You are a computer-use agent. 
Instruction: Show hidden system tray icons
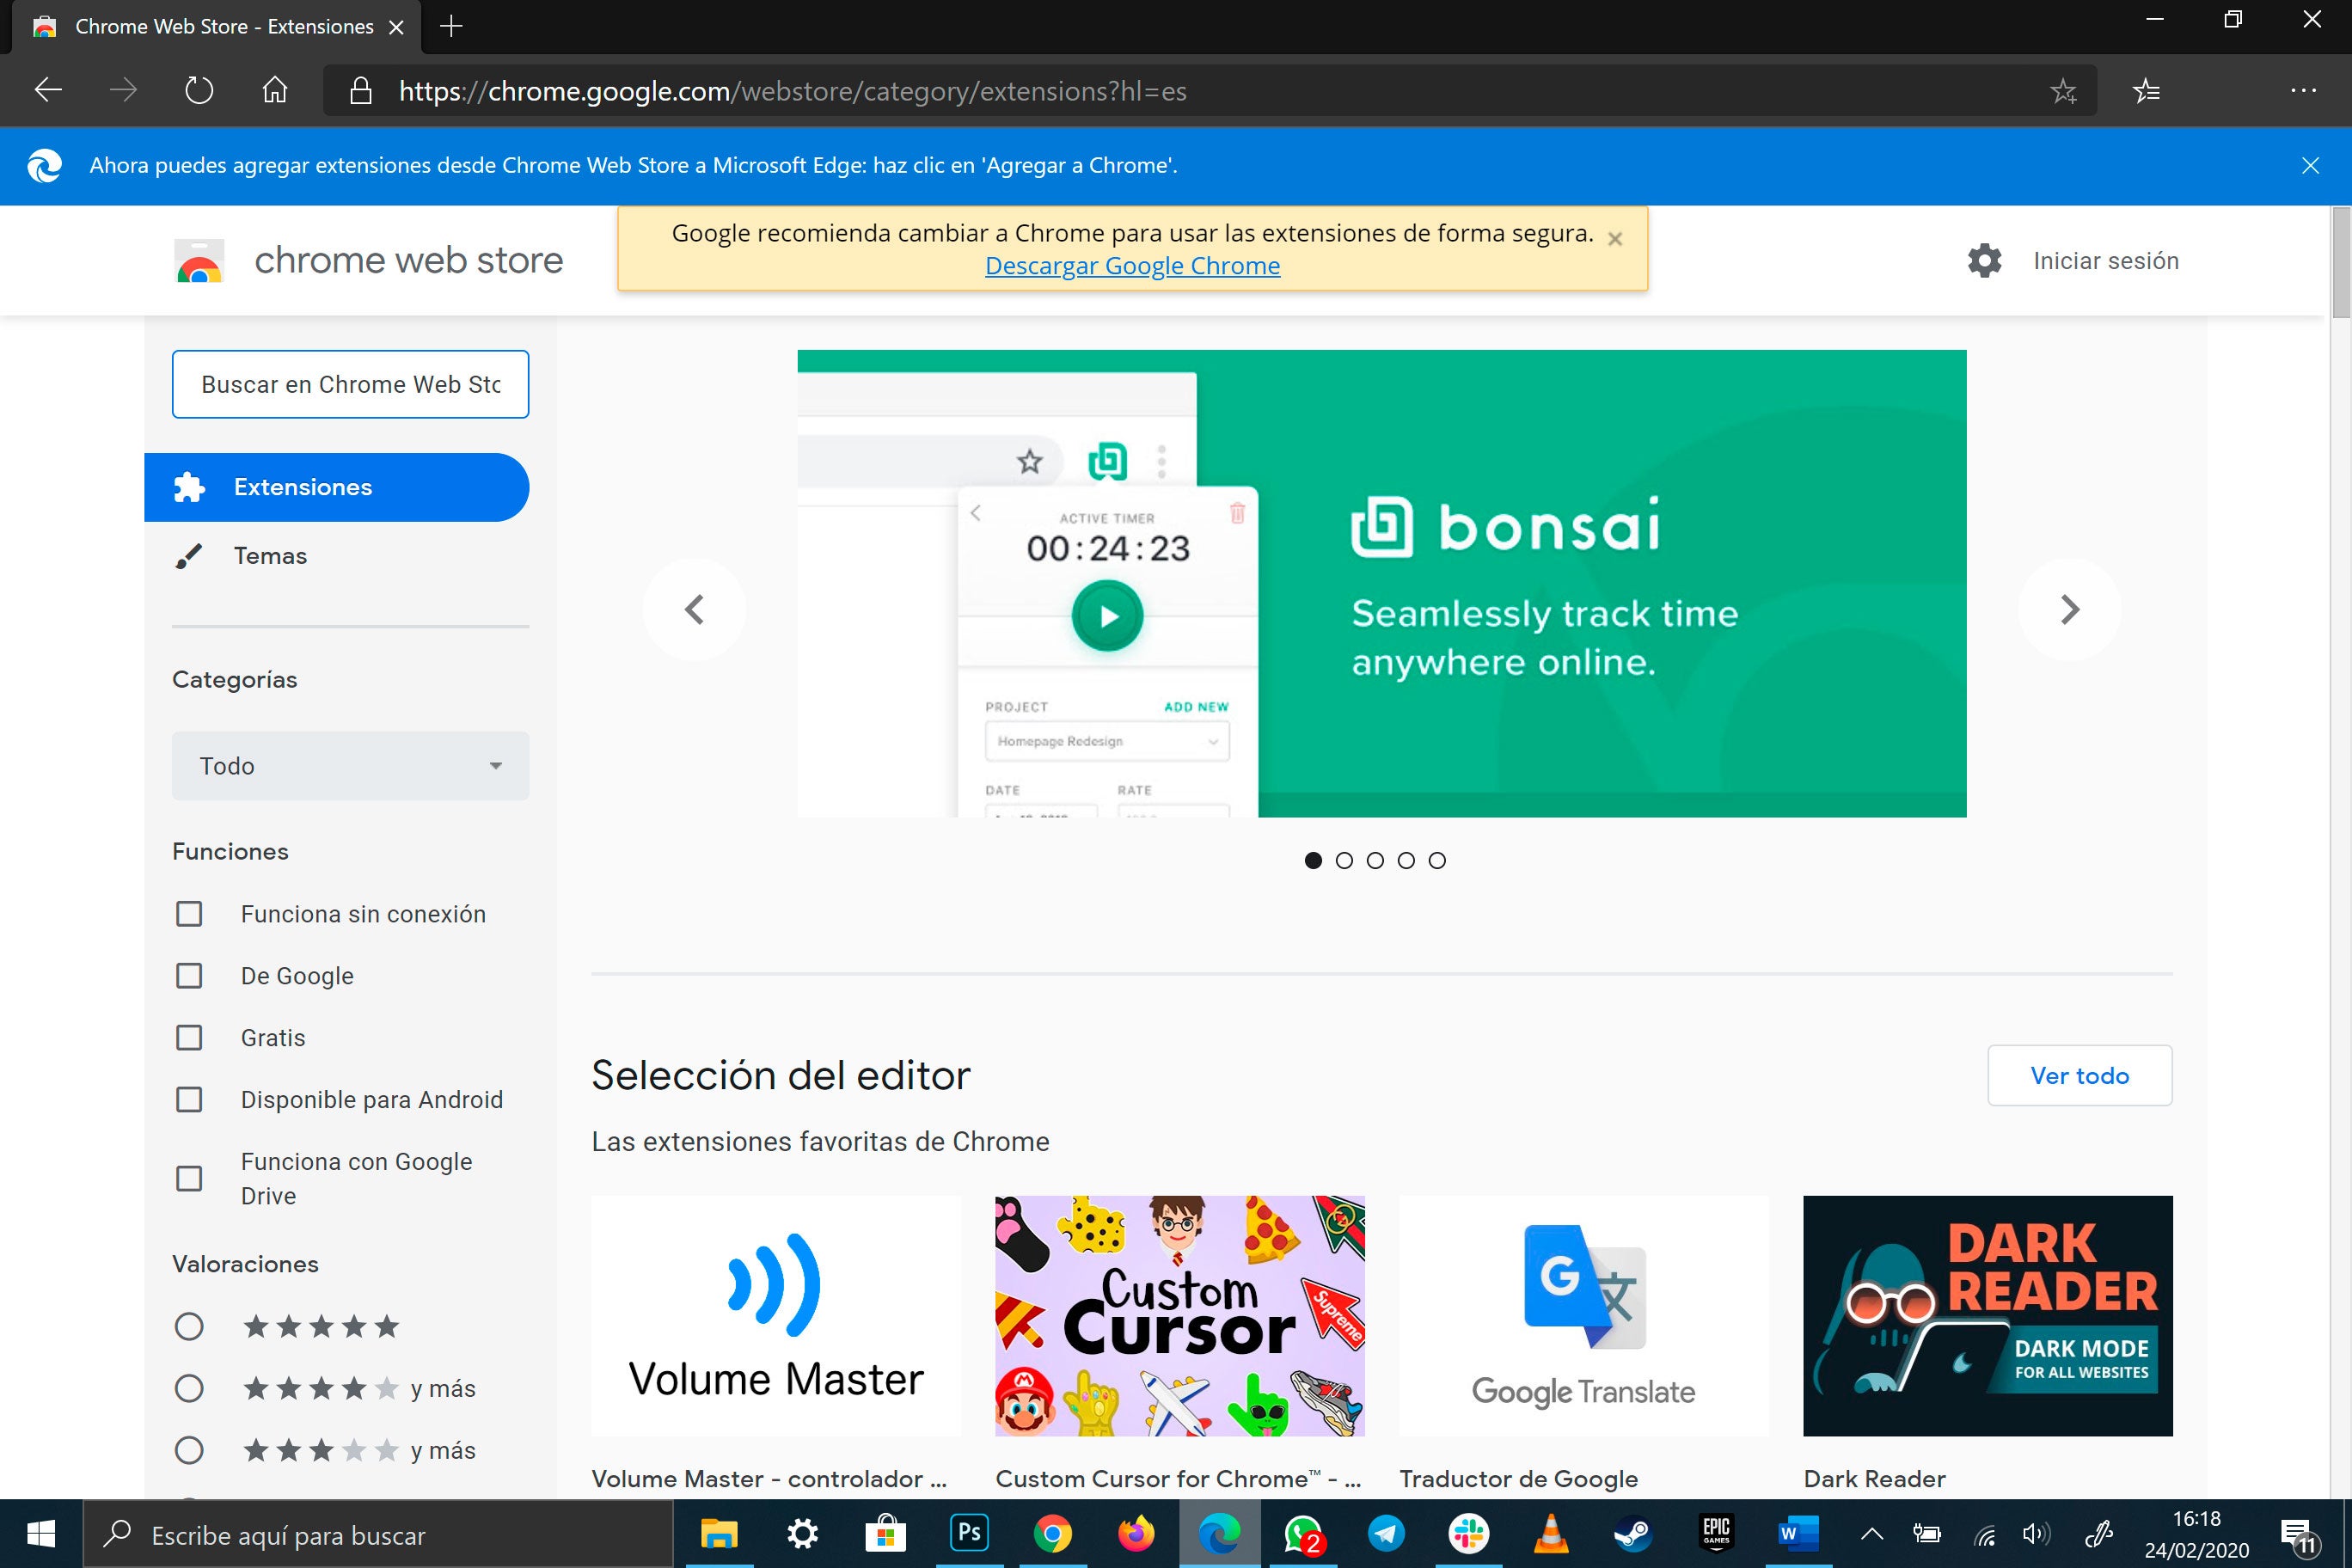pyautogui.click(x=1872, y=1533)
